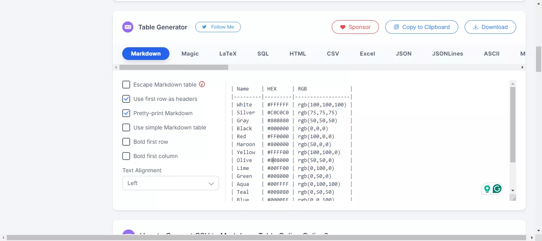Toggle the Bold first column option
The height and width of the screenshot is (241, 542).
(126, 156)
